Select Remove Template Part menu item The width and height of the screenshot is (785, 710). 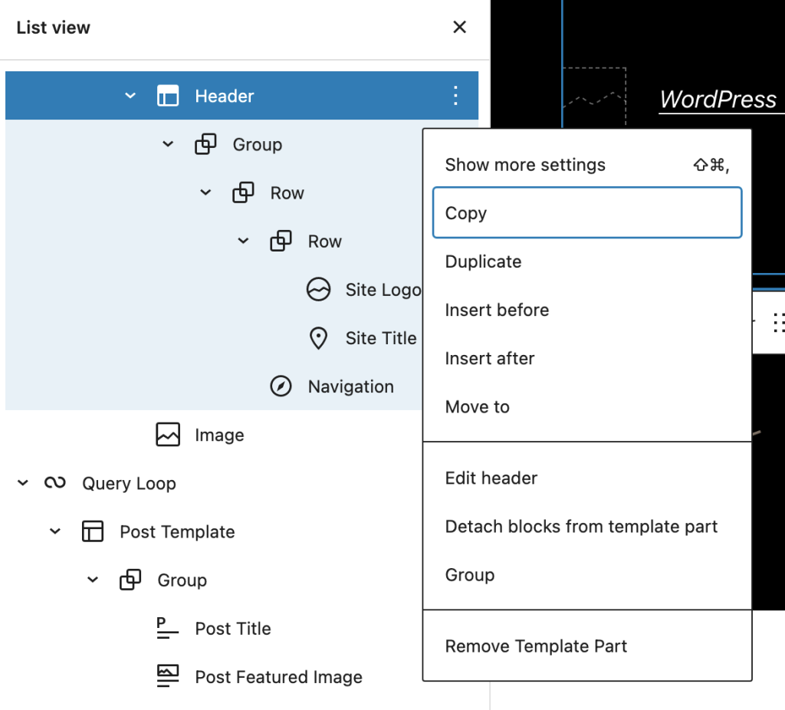536,646
